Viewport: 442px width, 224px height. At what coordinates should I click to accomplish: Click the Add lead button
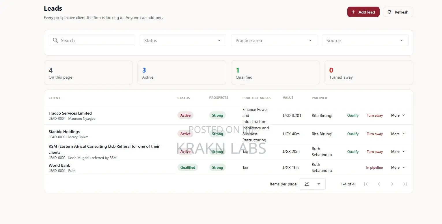[x=363, y=12]
